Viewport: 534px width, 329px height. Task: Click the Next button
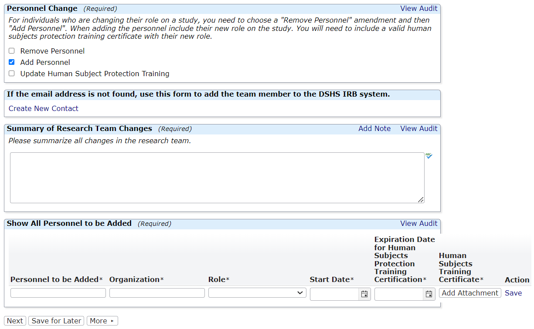click(x=15, y=321)
